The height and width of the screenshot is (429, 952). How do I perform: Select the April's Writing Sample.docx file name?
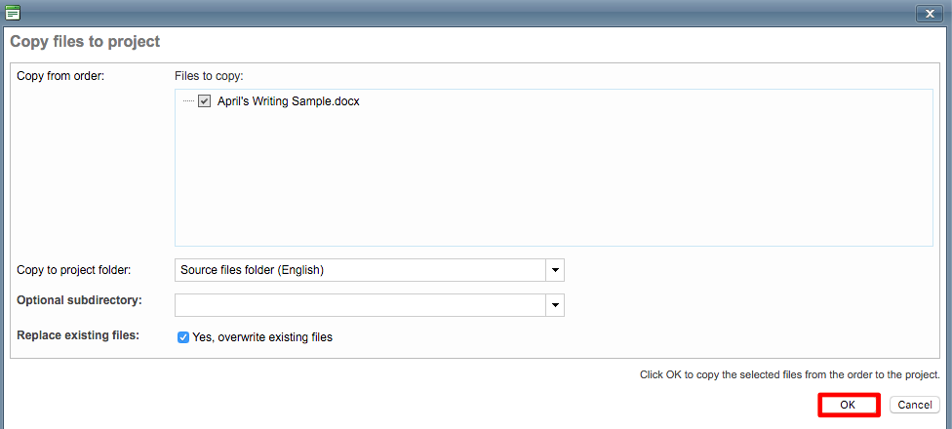click(x=288, y=101)
